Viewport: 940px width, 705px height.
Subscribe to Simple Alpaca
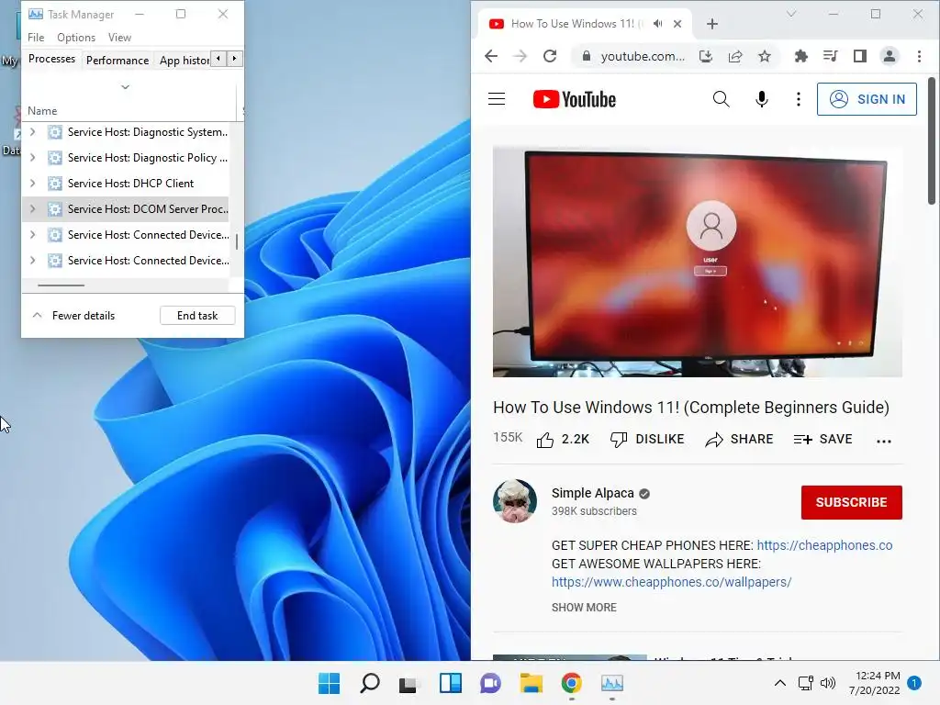click(x=851, y=502)
